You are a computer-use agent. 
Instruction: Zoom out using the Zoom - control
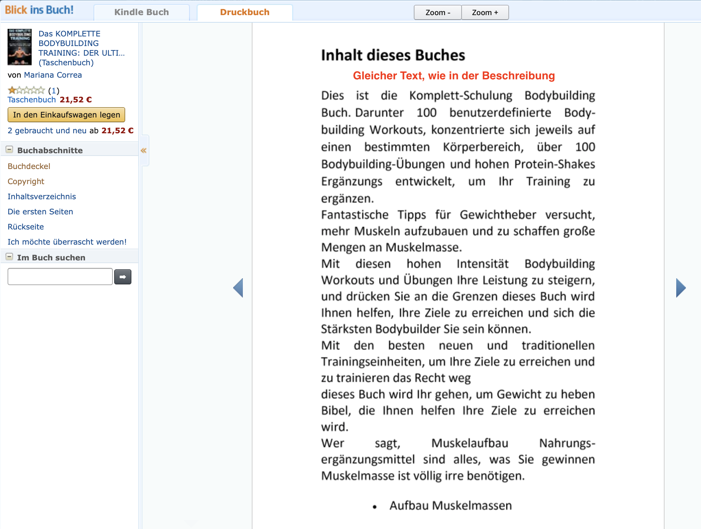437,12
